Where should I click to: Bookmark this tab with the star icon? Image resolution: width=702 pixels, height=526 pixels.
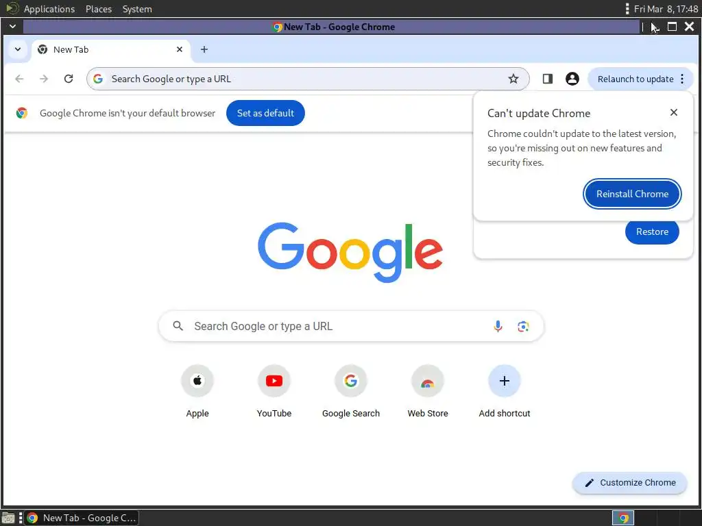pyautogui.click(x=513, y=79)
